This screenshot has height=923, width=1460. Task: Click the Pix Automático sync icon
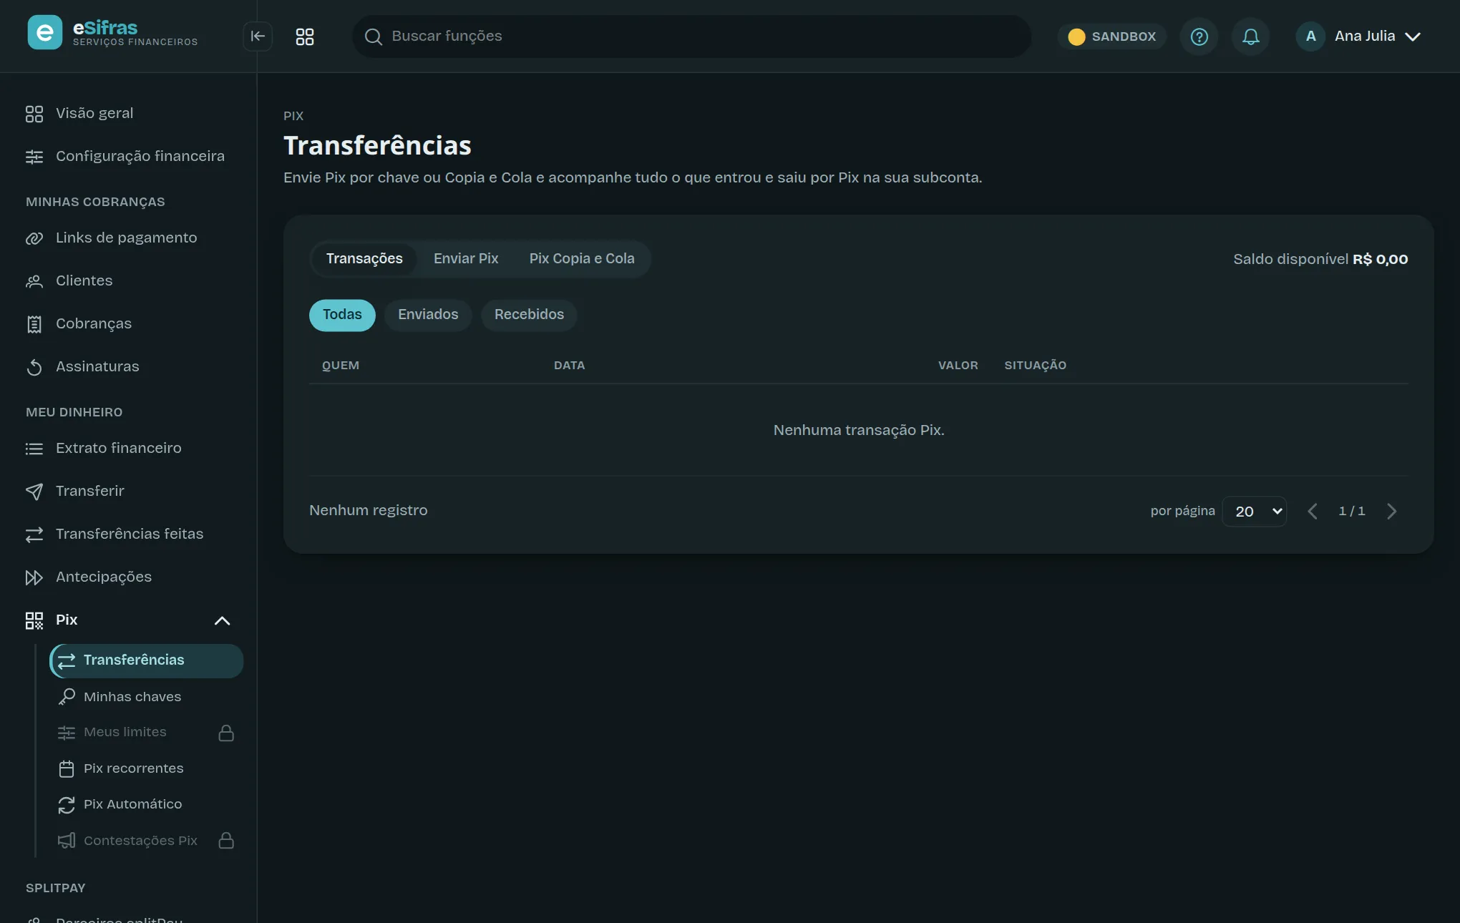click(67, 805)
